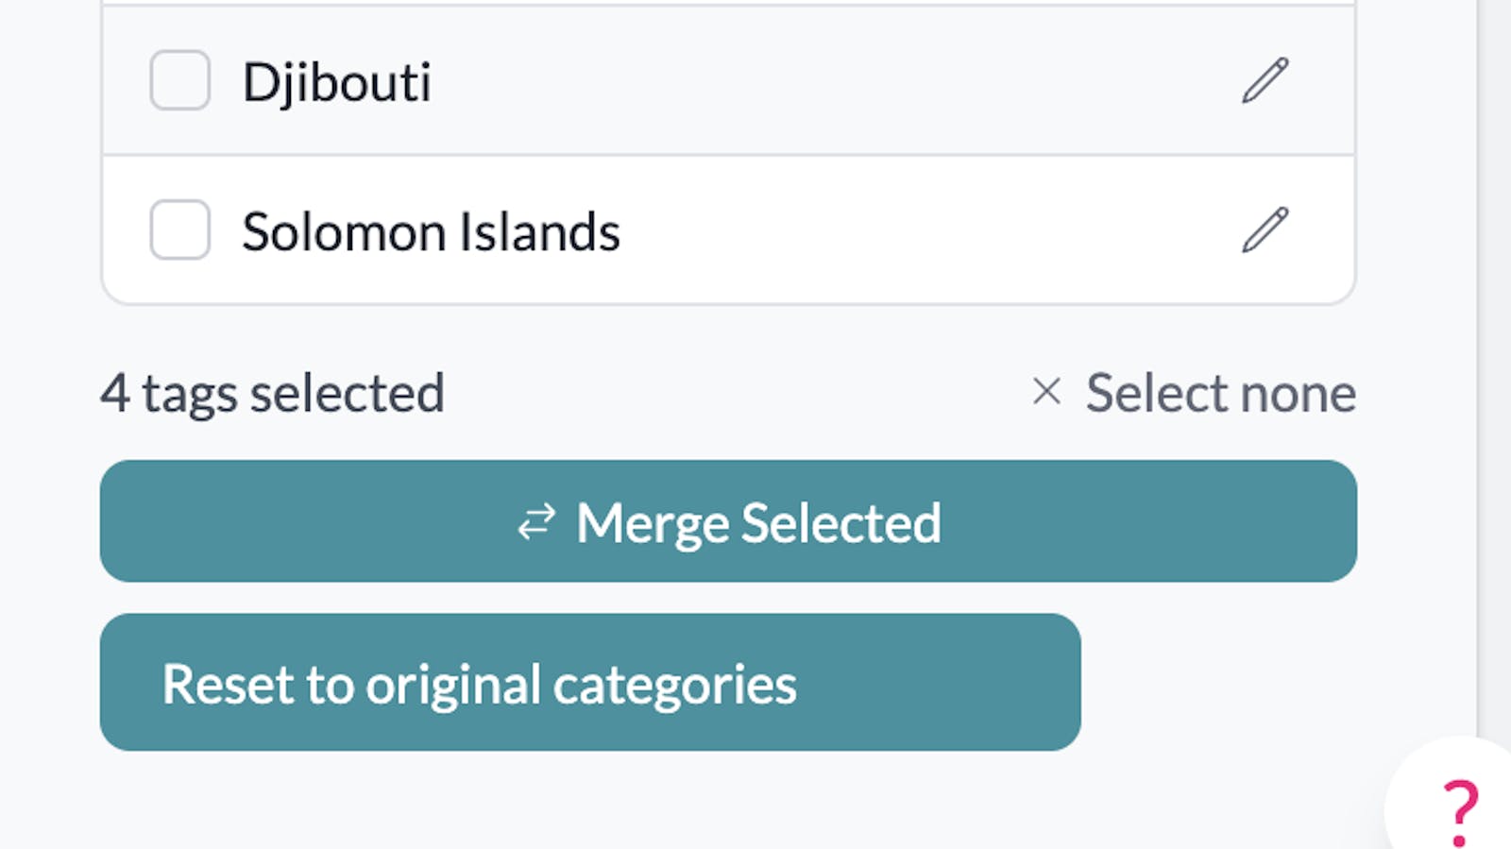This screenshot has height=849, width=1511.
Task: Click the word "categories" on the Reset button
Action: (674, 685)
